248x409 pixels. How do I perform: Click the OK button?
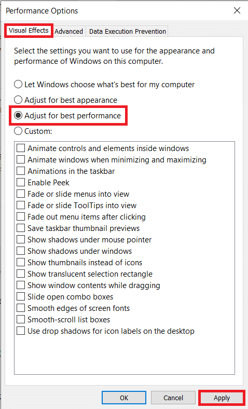pyautogui.click(x=124, y=398)
